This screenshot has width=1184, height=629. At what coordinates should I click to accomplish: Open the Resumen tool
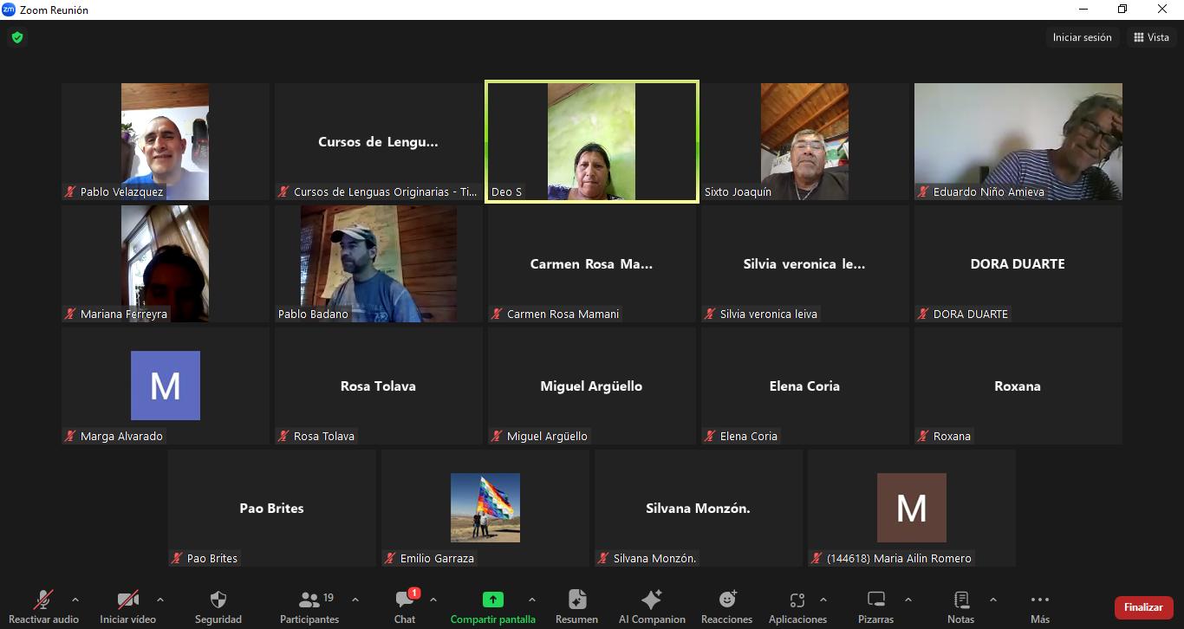tap(576, 600)
